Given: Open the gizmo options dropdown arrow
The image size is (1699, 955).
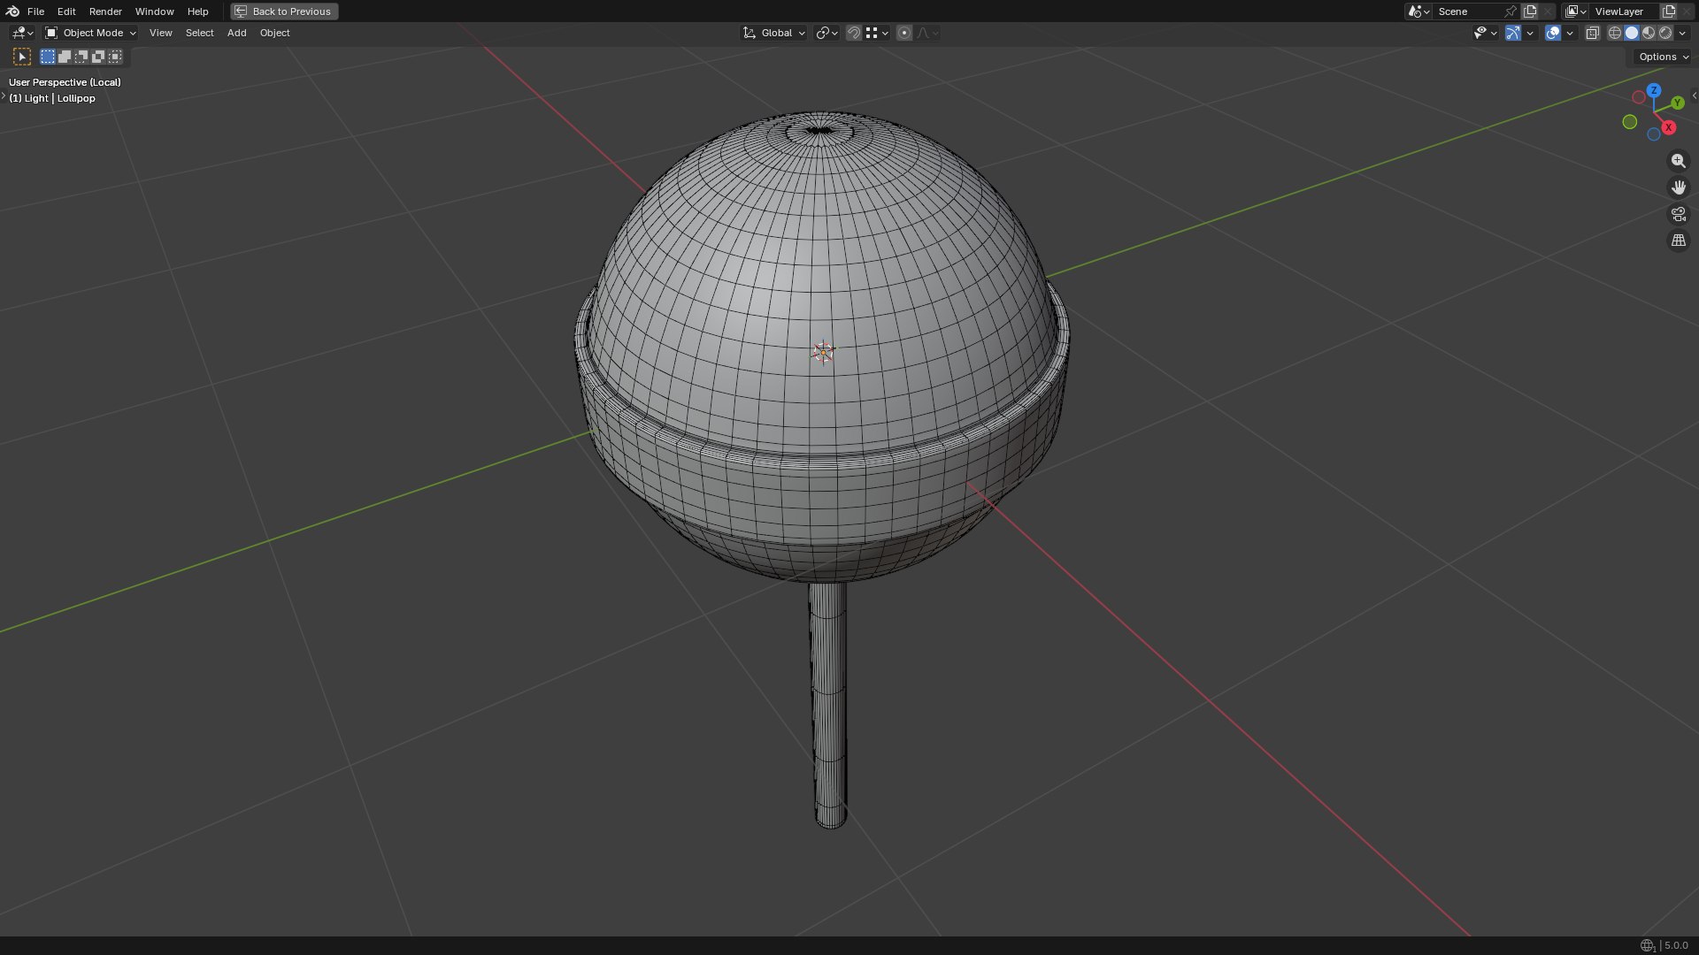Looking at the screenshot, I should click(x=1530, y=33).
